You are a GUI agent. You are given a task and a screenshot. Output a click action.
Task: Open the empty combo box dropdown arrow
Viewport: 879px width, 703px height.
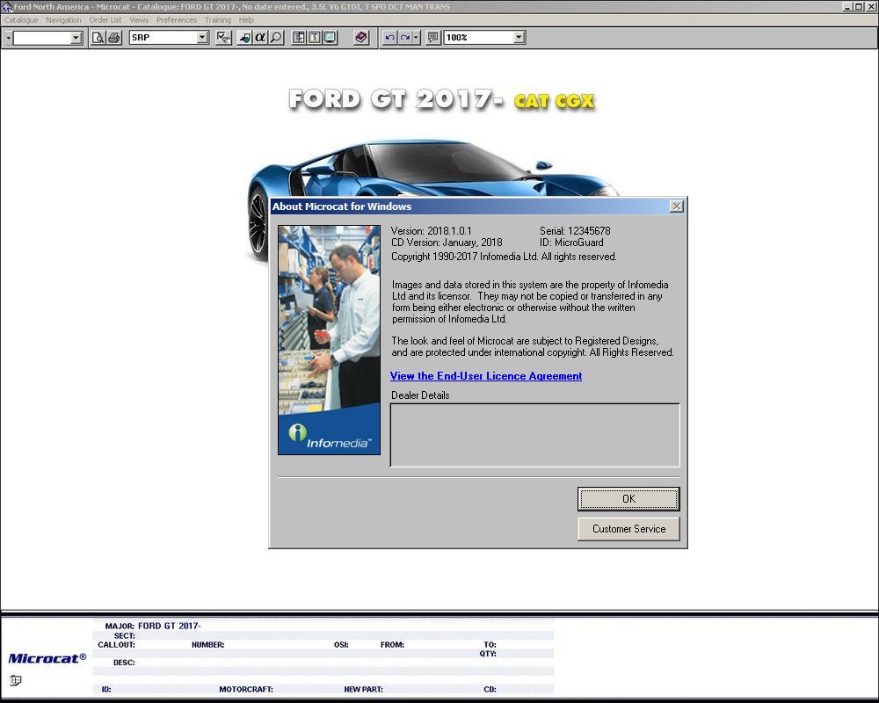tap(76, 38)
